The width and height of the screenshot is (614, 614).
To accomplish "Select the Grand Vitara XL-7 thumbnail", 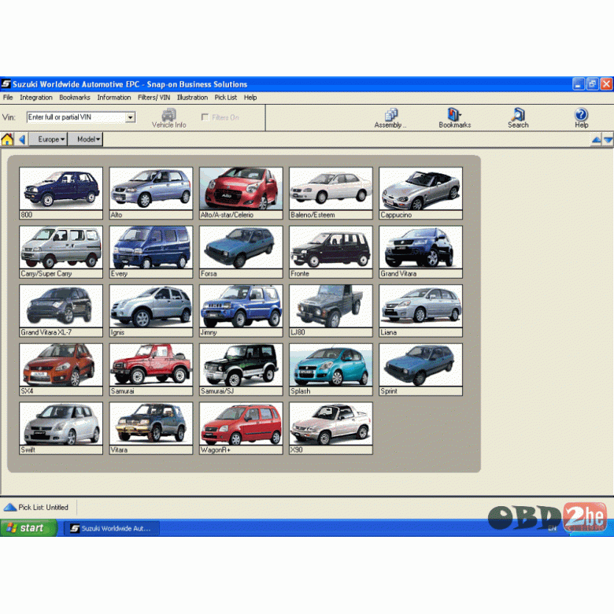I will (x=61, y=310).
